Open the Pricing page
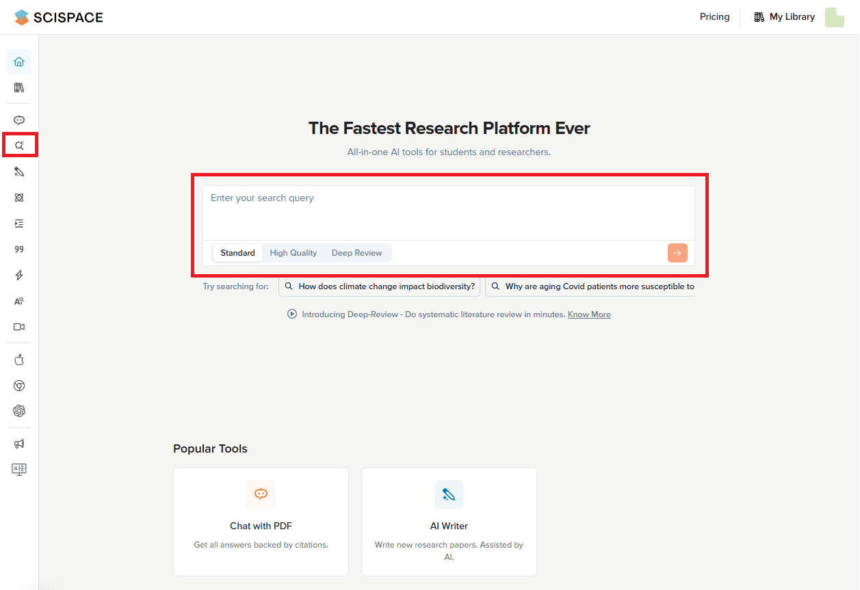The height and width of the screenshot is (590, 860). pos(714,17)
